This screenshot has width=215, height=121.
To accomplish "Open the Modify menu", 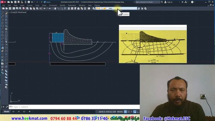I will pos(62,5).
